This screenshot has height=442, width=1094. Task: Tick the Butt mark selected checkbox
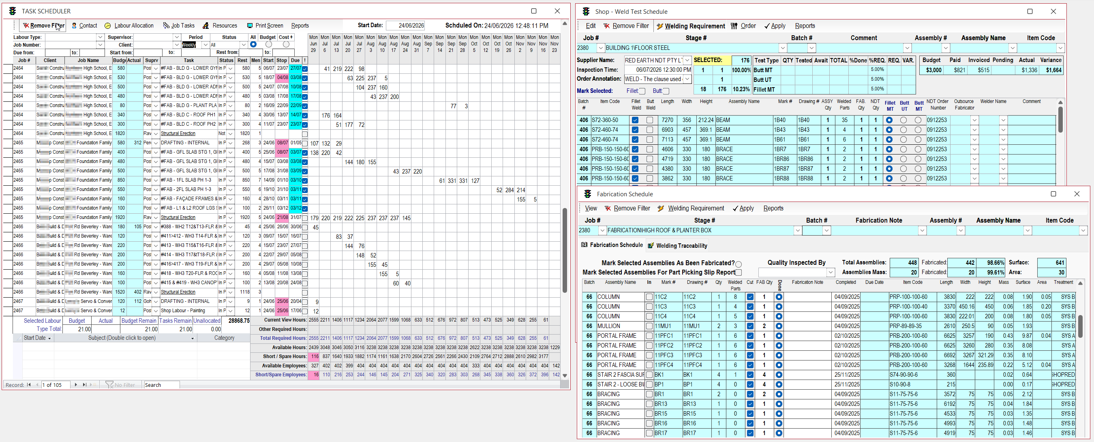[666, 91]
